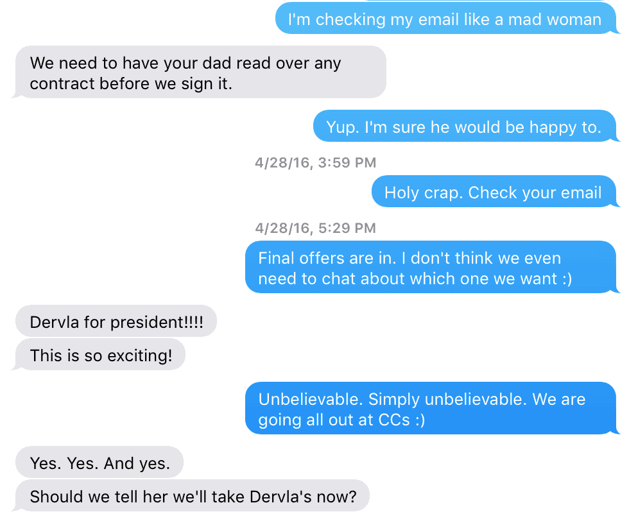
Task: Click the 'Dervla for president!!!!' bubble
Action: (x=116, y=321)
